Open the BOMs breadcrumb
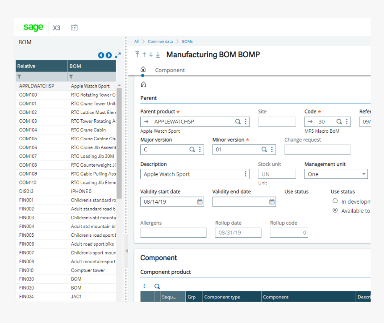384x323 pixels. click(x=187, y=42)
